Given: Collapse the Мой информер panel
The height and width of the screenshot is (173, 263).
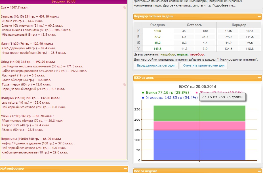Looking at the screenshot, I should [x=125, y=169].
